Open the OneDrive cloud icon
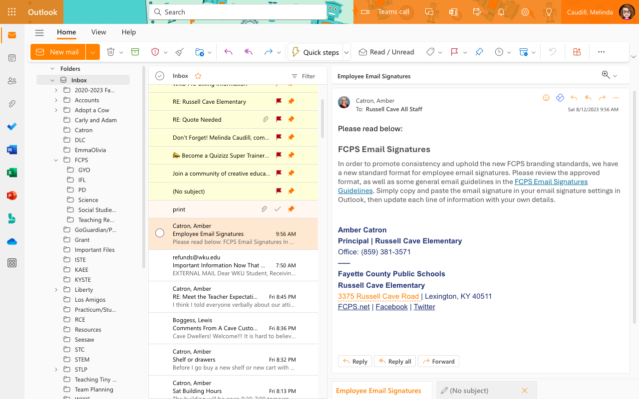The width and height of the screenshot is (639, 399). 12,241
